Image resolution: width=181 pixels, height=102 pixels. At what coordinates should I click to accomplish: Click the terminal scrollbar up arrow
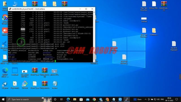pyautogui.click(x=94, y=12)
